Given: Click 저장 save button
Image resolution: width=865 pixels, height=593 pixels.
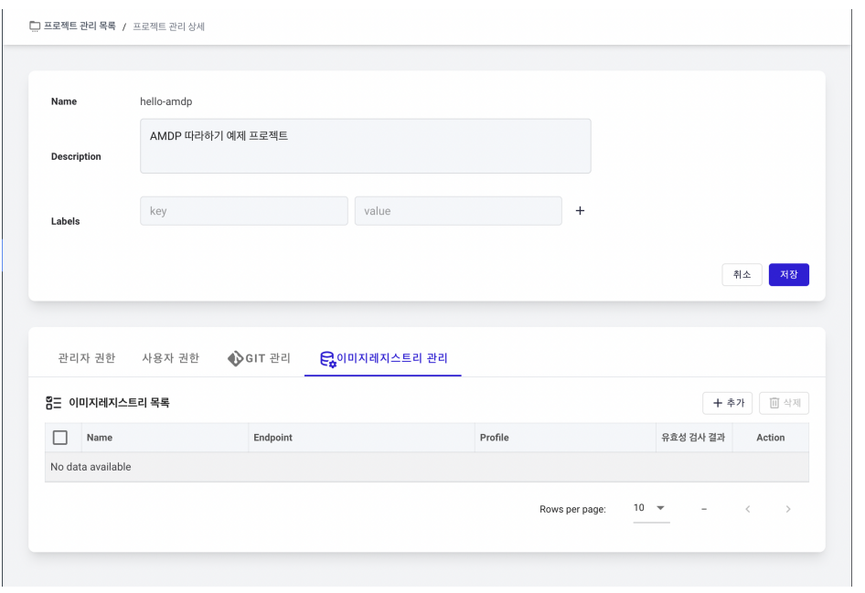Looking at the screenshot, I should click(789, 274).
